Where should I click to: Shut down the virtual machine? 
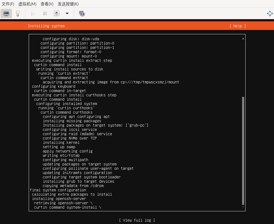click(56, 13)
